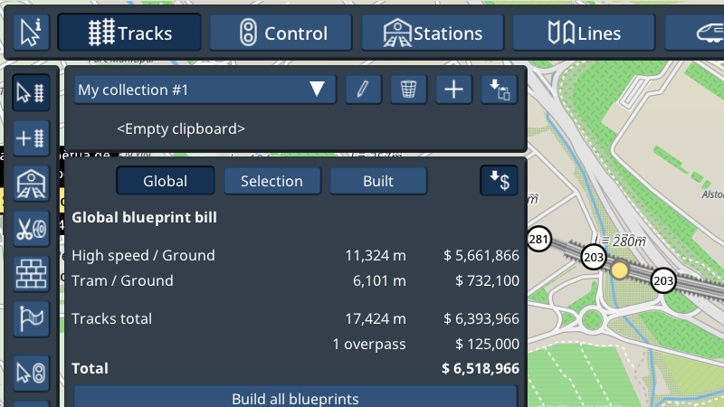
Task: Open the Lines menu
Action: tap(585, 33)
